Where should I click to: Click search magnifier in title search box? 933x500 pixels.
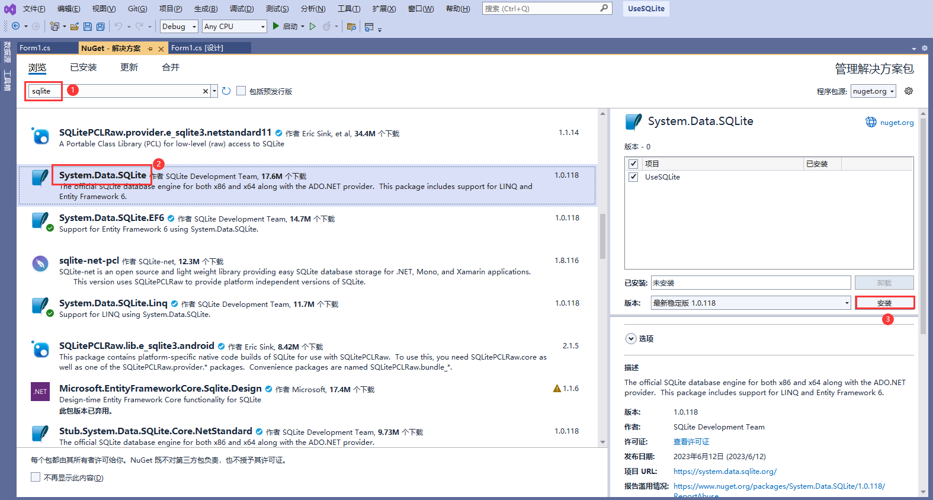click(x=604, y=8)
